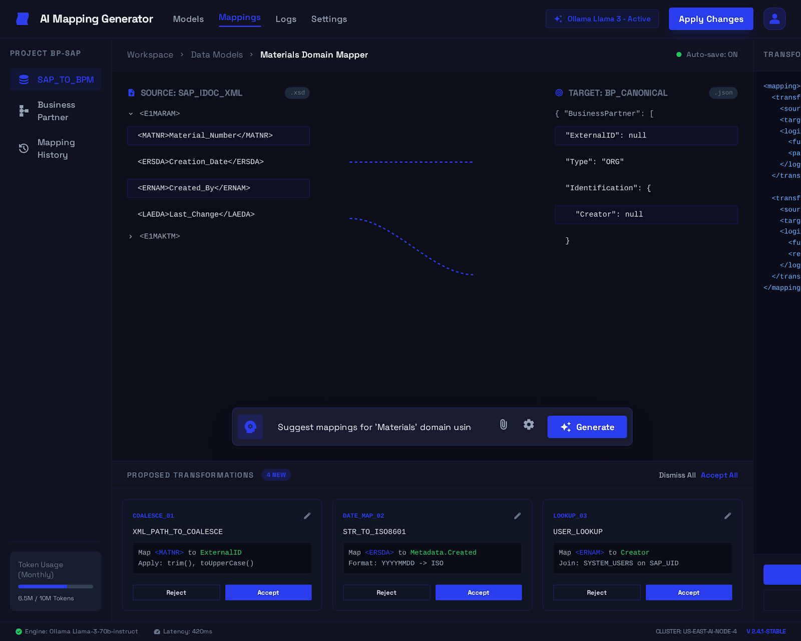Collapse the E1MARAM tree node
The width and height of the screenshot is (801, 641).
[x=131, y=113]
